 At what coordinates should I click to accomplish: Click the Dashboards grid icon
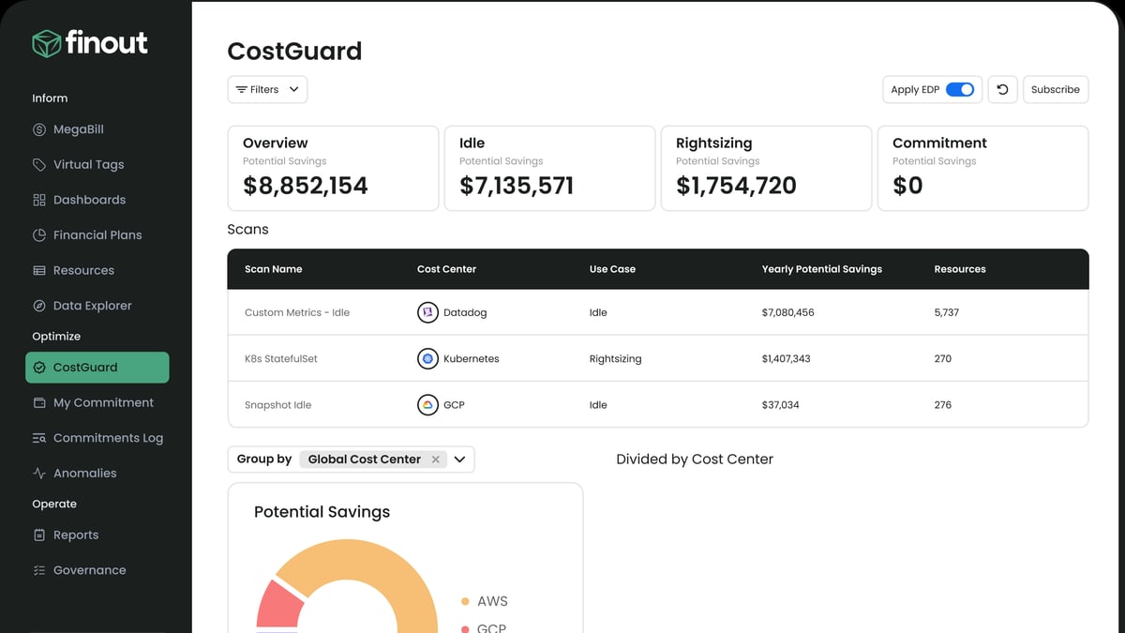[x=39, y=200]
